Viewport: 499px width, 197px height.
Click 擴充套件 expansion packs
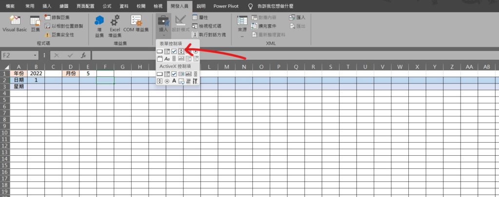(x=264, y=26)
